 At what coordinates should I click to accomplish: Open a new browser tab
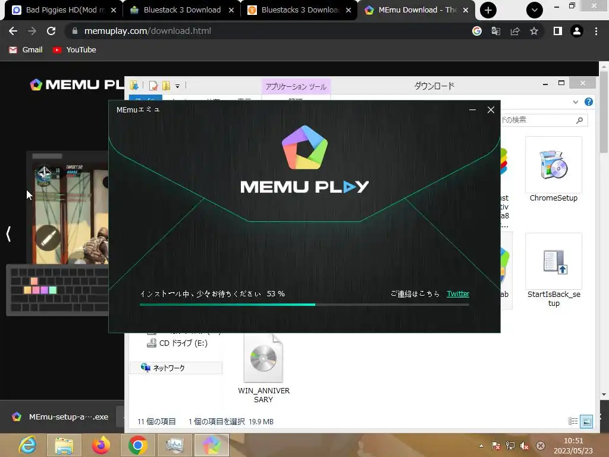(488, 10)
